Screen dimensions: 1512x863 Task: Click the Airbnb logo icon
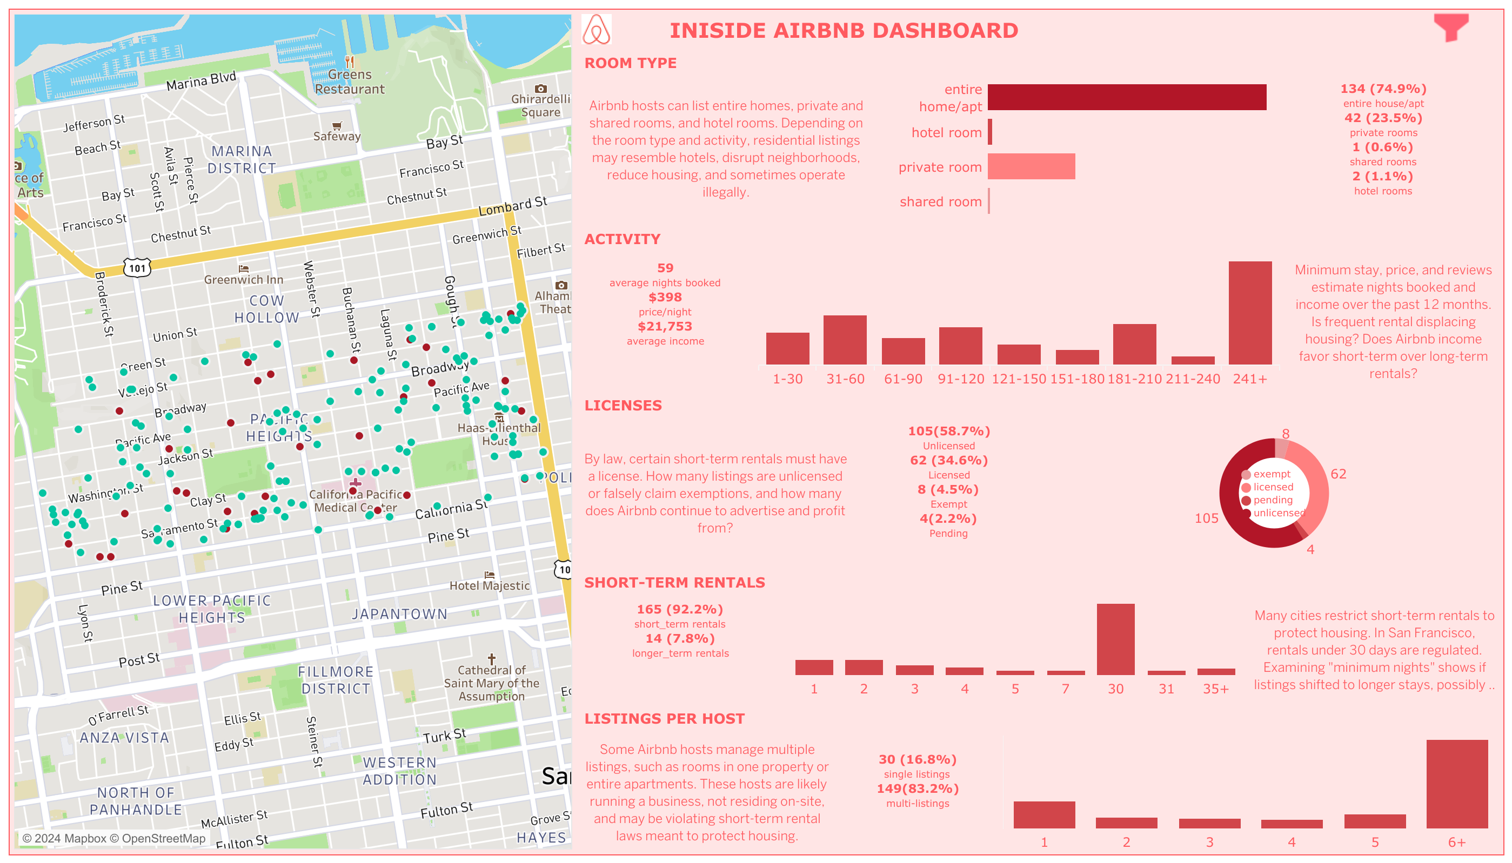point(596,30)
